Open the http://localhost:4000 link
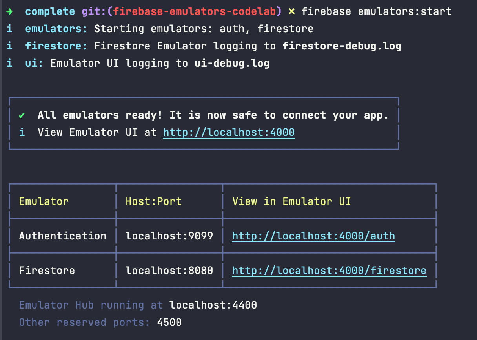Screen dimensions: 477x340 tap(229, 132)
